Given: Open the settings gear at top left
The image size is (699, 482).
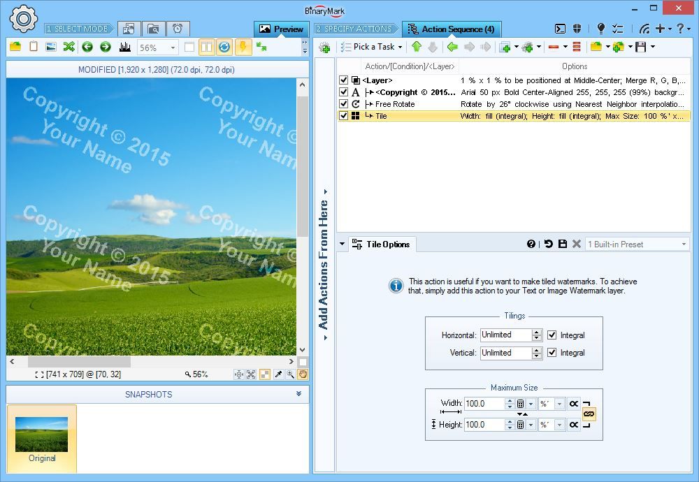Looking at the screenshot, I should tap(23, 18).
